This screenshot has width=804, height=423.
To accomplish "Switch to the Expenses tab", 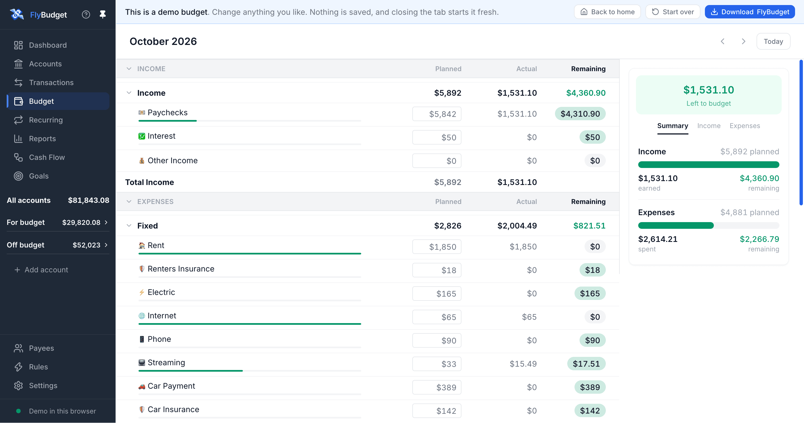I will [x=745, y=126].
